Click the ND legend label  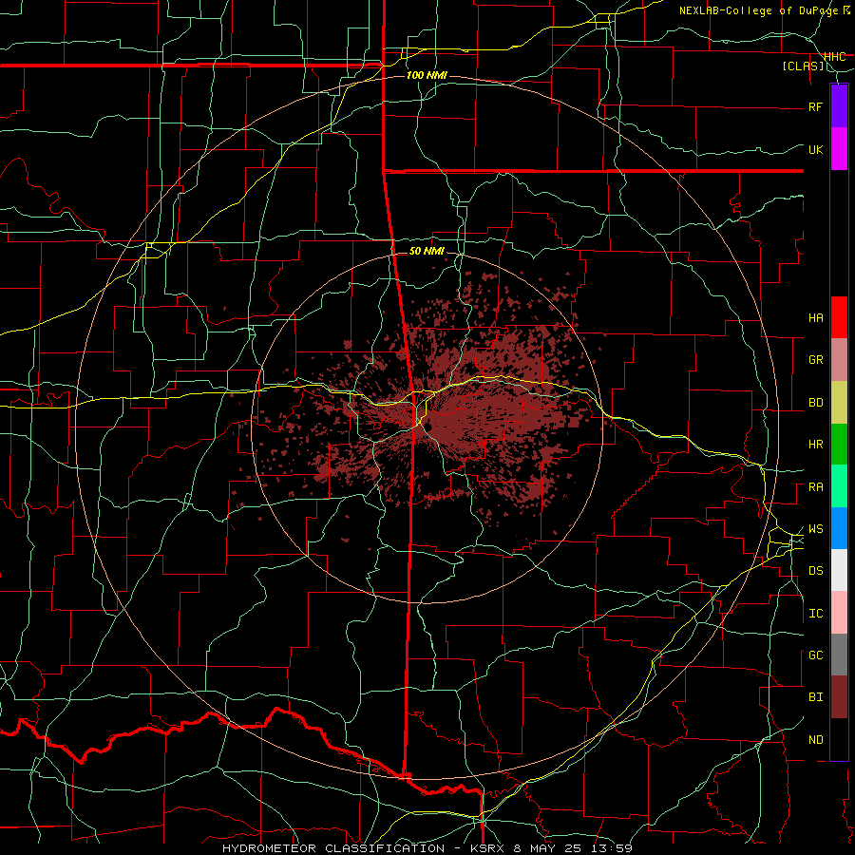[815, 740]
